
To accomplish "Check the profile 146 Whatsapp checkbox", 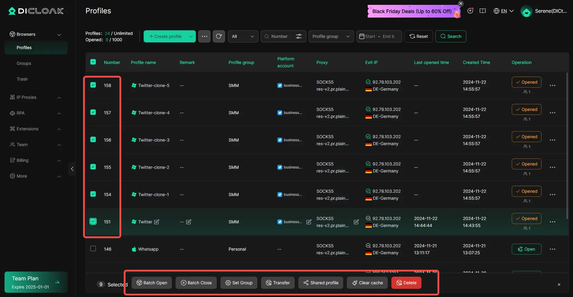I will (93, 249).
